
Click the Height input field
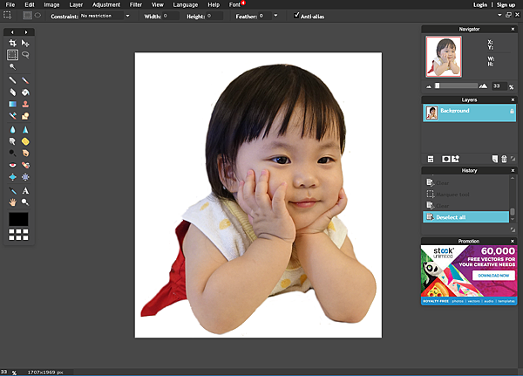point(214,16)
